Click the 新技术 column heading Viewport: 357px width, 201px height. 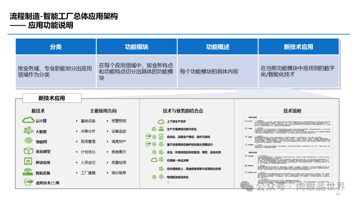pyautogui.click(x=38, y=111)
